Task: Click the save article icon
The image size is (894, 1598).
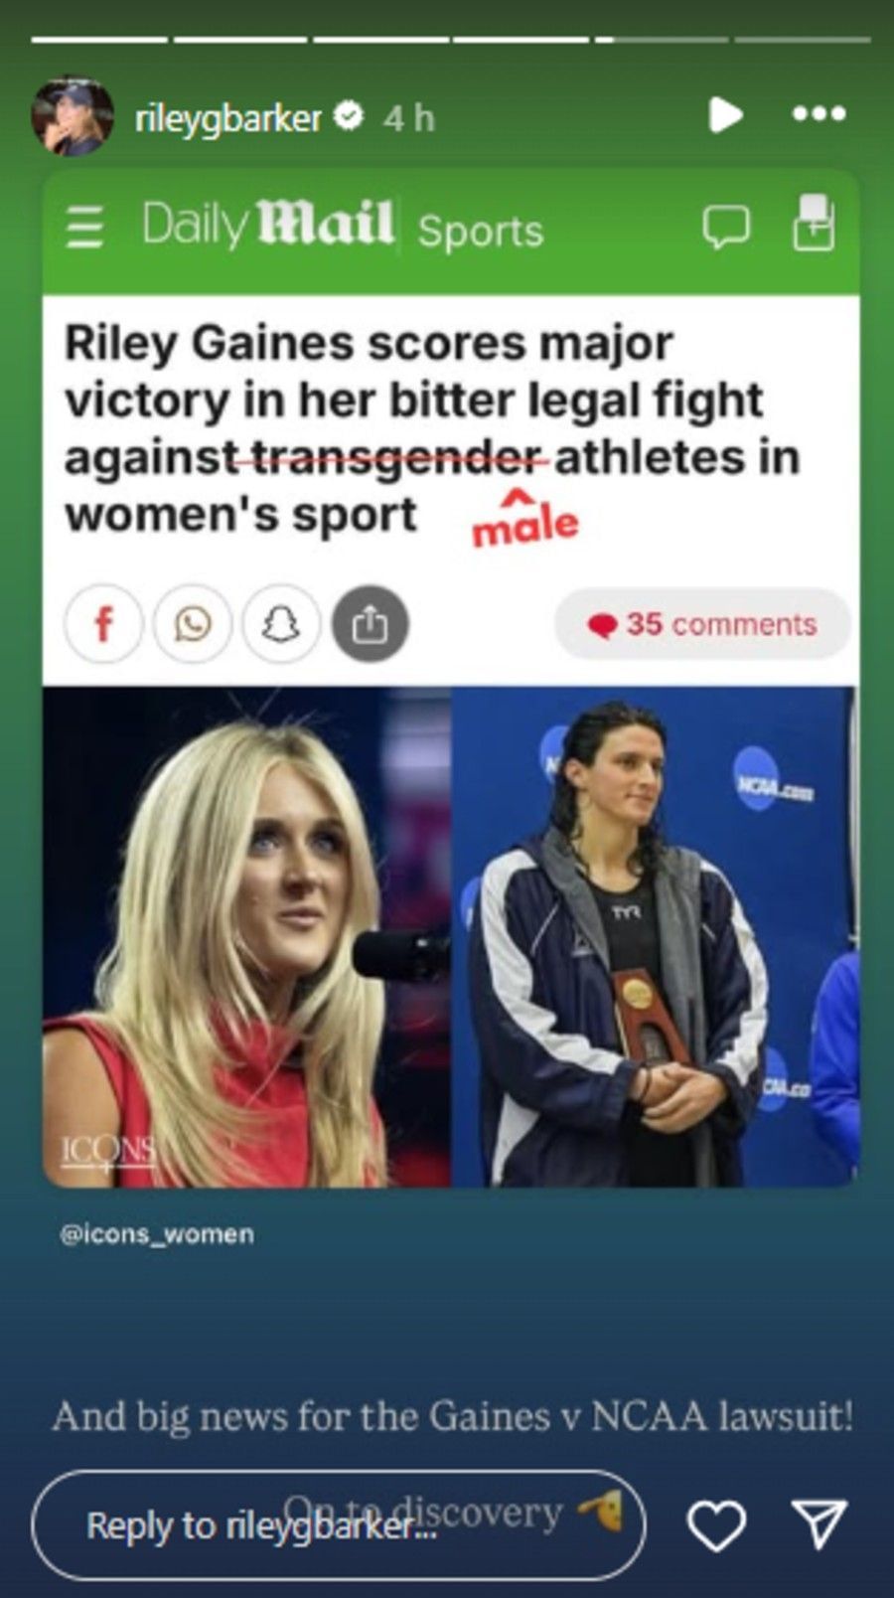Action: 813,222
